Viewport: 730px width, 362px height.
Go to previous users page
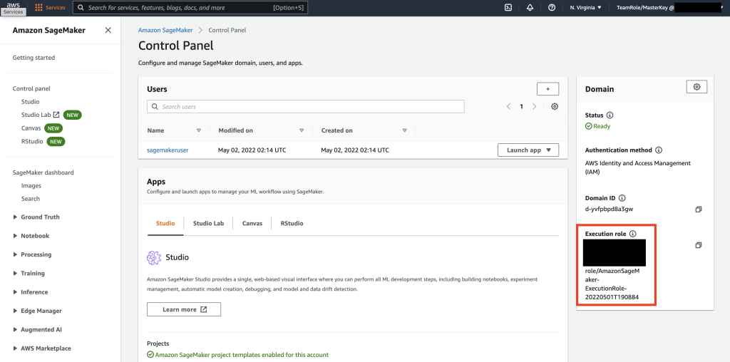point(509,107)
